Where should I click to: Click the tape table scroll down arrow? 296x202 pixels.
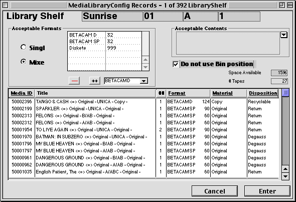click(285, 176)
